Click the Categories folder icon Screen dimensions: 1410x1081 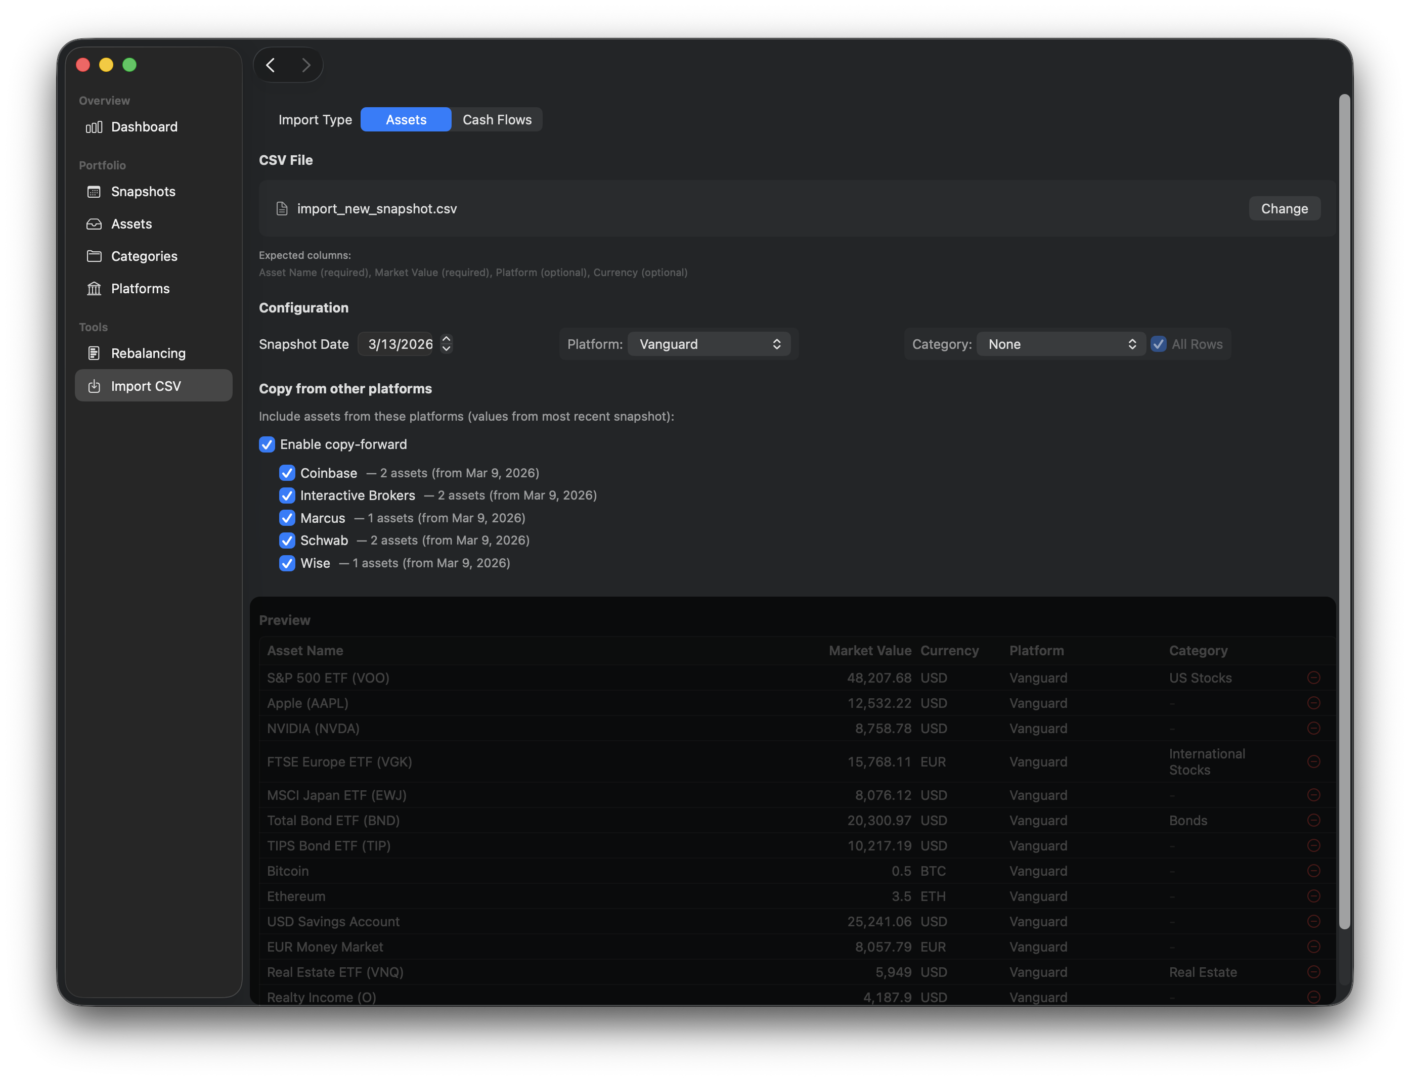[x=94, y=256]
